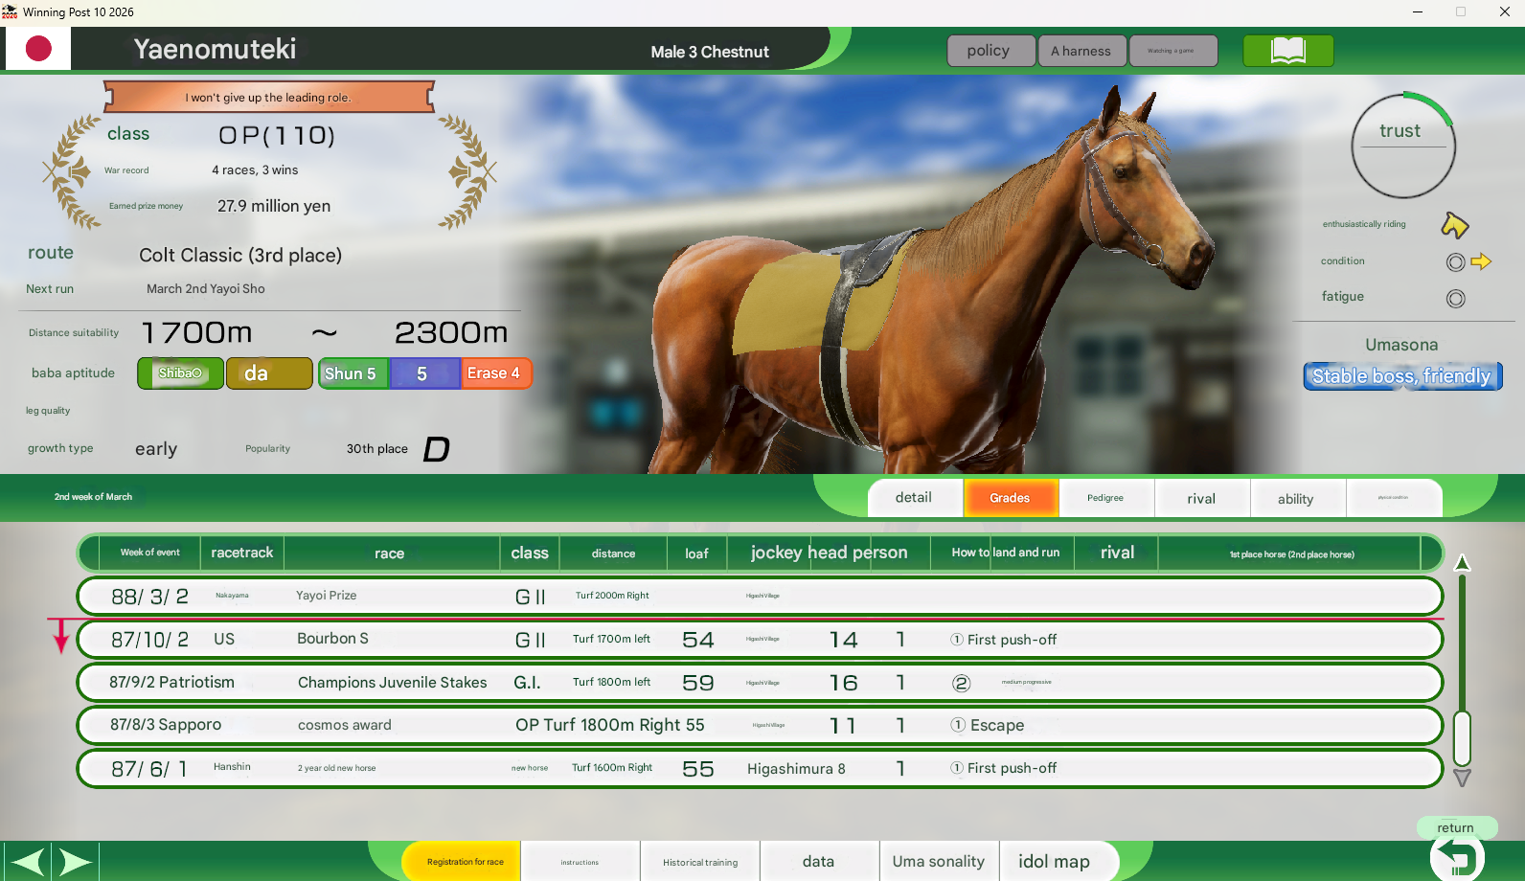Viewport: 1525px width, 881px height.
Task: Click the Week of event column header
Action: [x=149, y=553]
